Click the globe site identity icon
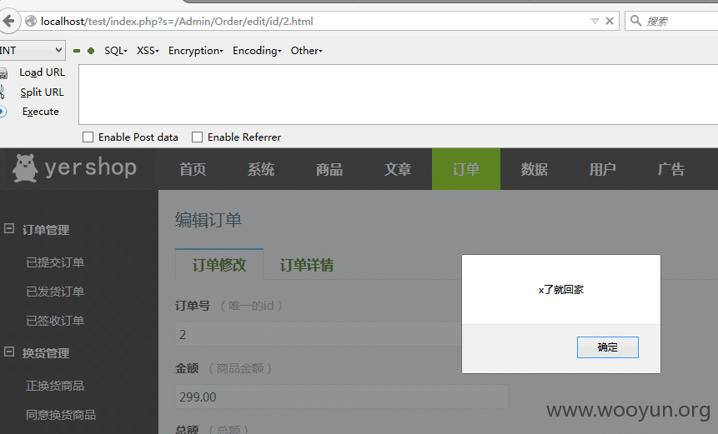The image size is (718, 434). [x=31, y=21]
